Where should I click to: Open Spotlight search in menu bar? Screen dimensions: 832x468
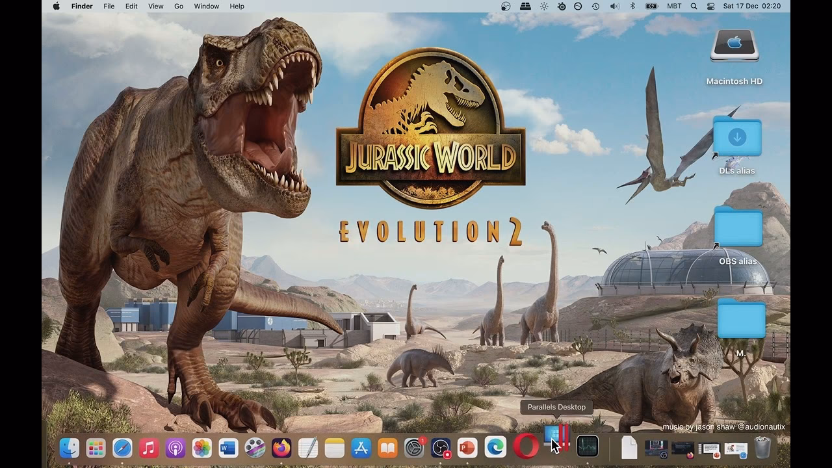pyautogui.click(x=694, y=6)
